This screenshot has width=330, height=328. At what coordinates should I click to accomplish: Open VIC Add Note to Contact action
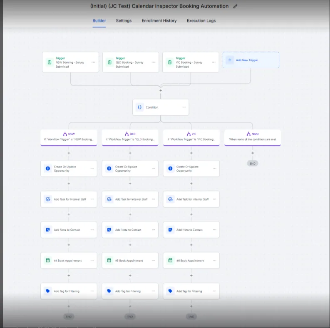click(x=191, y=230)
